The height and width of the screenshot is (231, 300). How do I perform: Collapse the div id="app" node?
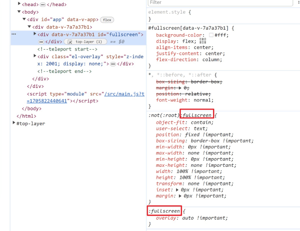(x=24, y=19)
